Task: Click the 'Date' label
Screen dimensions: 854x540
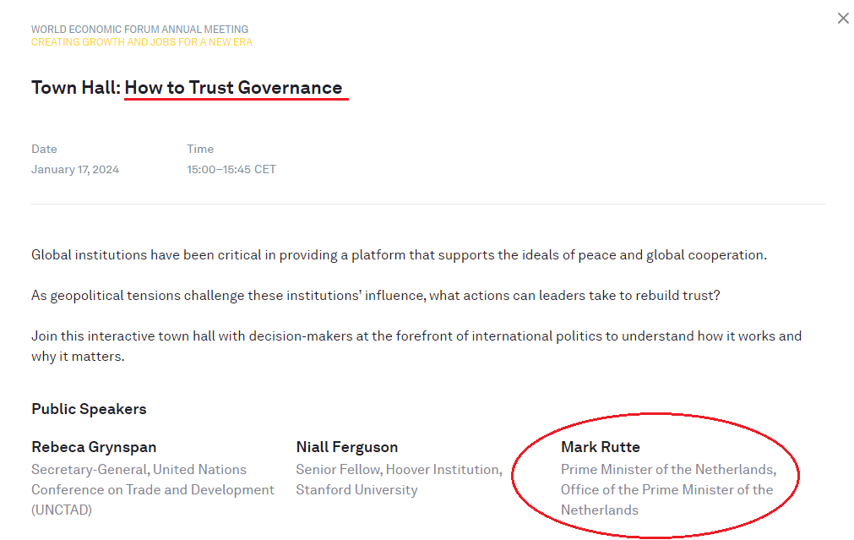Action: 44,149
